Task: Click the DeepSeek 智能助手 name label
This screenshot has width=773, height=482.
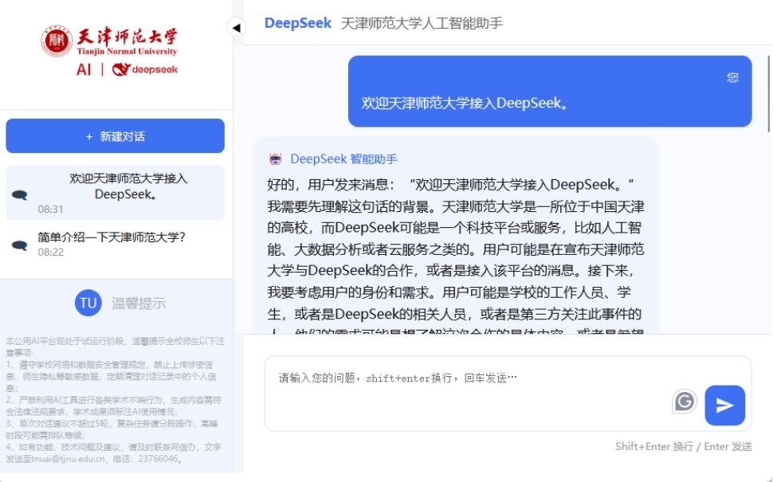Action: [343, 159]
